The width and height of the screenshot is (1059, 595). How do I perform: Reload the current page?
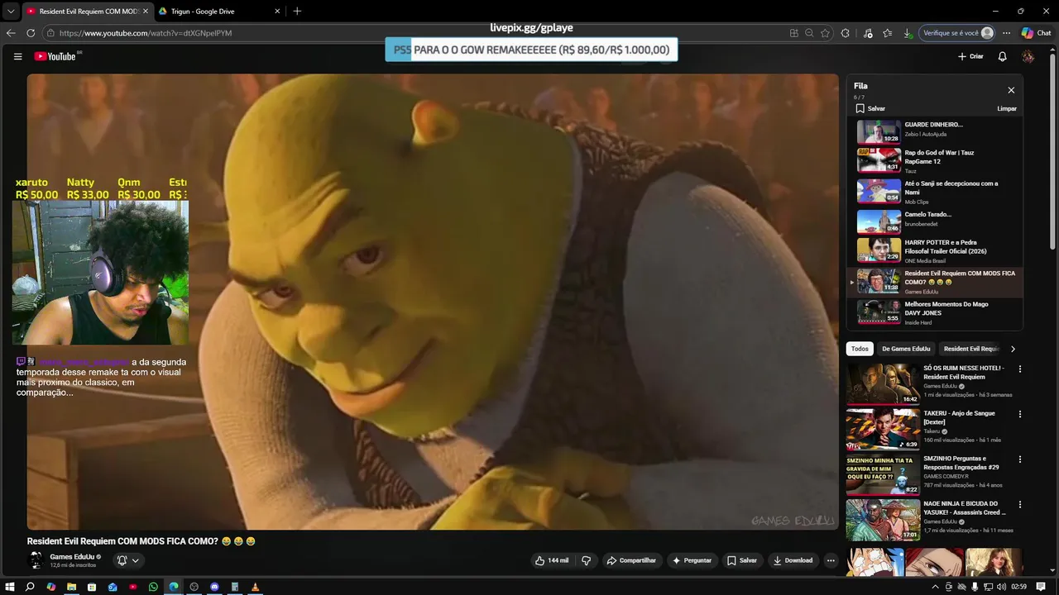31,33
